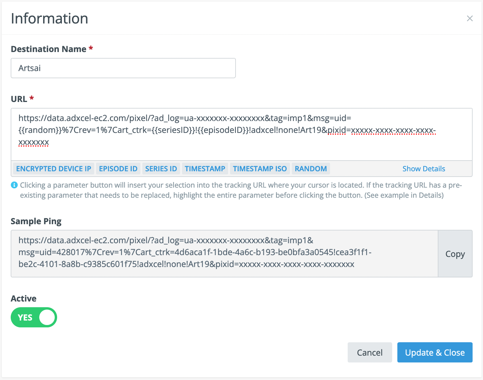
Task: Close the Information dialog with the X
Action: 470,18
